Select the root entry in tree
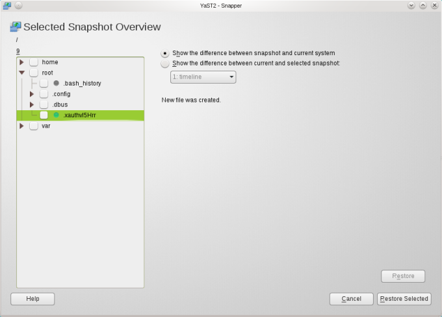The width and height of the screenshot is (442, 317). coord(47,73)
